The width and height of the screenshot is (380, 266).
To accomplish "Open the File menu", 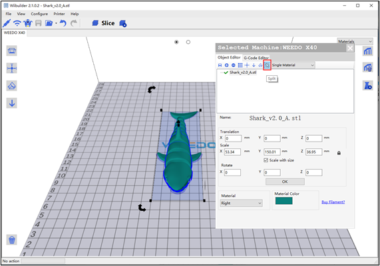I will coord(9,14).
